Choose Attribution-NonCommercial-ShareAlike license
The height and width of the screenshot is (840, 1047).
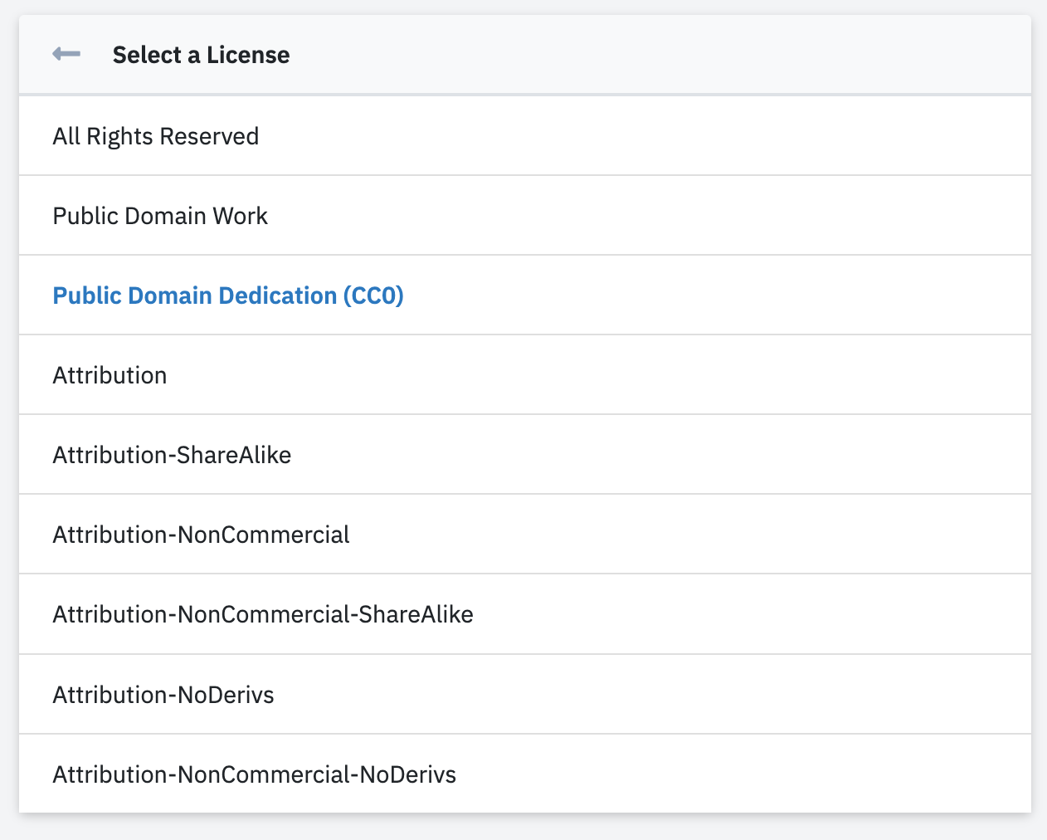coord(263,614)
